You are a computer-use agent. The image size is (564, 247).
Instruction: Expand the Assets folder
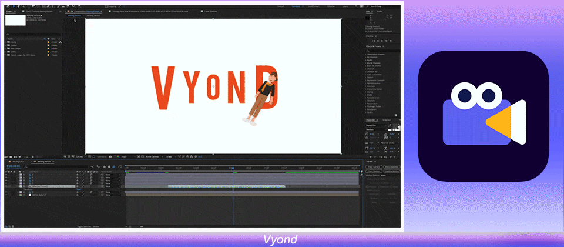tap(6, 42)
